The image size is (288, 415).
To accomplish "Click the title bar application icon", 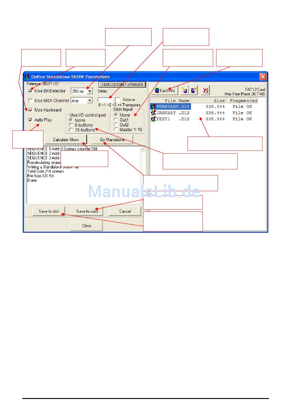I will (27, 77).
